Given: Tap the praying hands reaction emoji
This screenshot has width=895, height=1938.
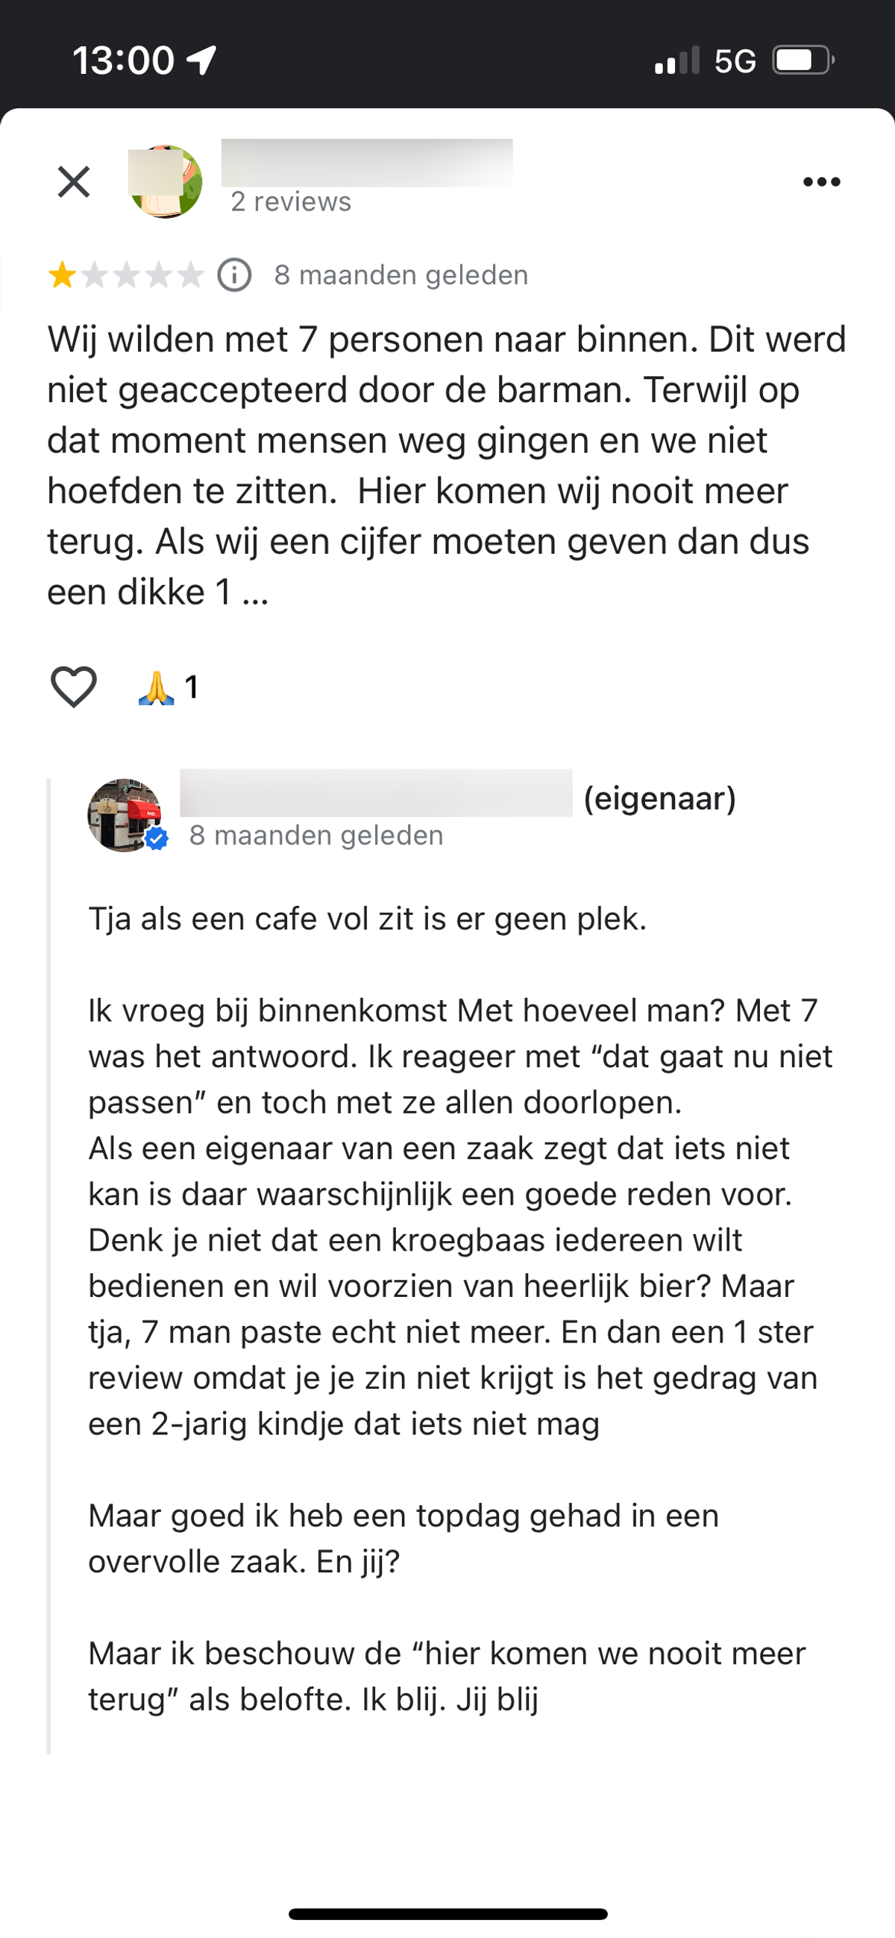Looking at the screenshot, I should click(x=157, y=687).
